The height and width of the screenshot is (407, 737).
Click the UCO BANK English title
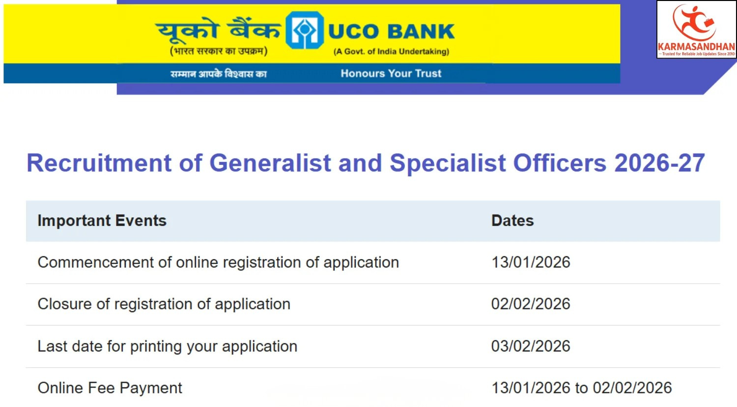pos(391,31)
